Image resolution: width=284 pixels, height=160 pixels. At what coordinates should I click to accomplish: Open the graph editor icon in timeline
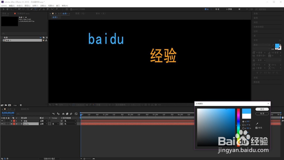pyautogui.click(x=76, y=114)
